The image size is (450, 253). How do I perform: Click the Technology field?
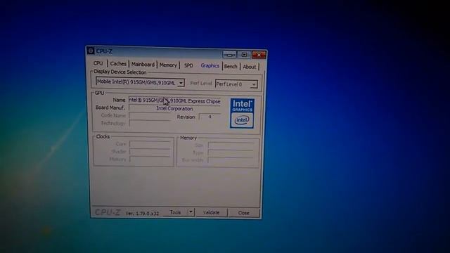(x=150, y=124)
